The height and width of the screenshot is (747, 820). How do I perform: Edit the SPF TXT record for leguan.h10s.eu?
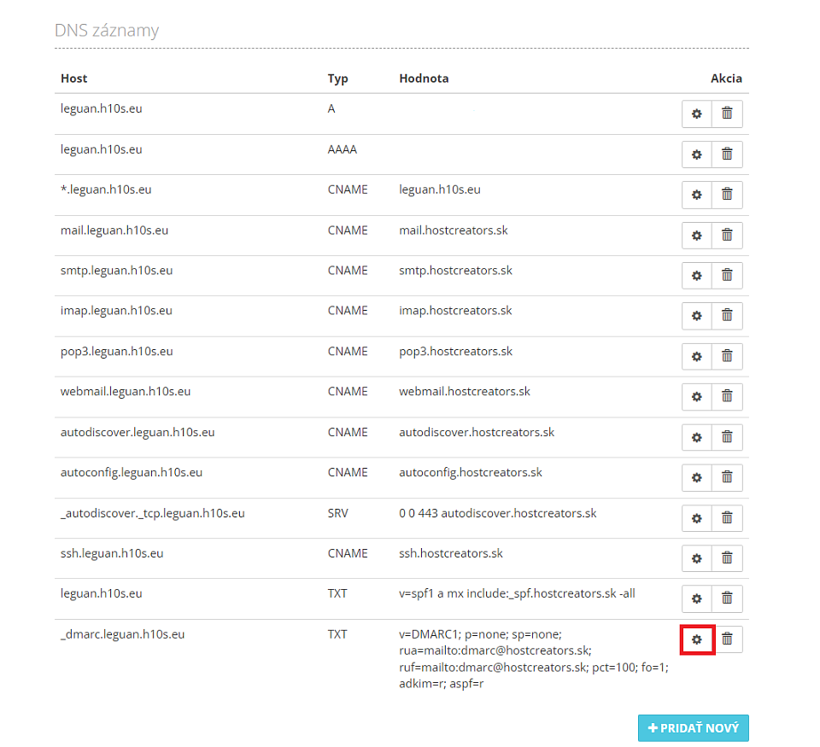(x=697, y=598)
